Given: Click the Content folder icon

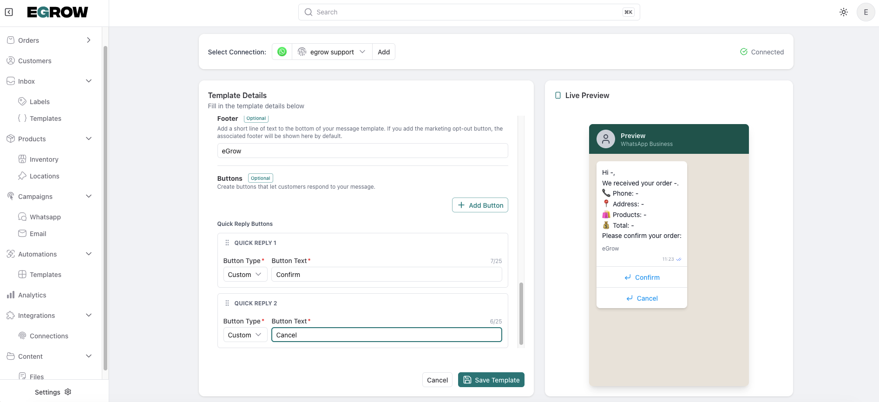Looking at the screenshot, I should (x=11, y=356).
